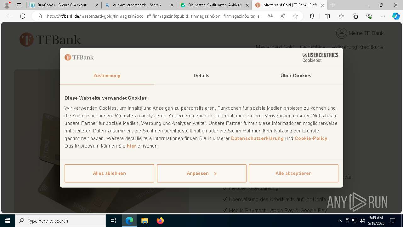Close the BuyGoods tab

pos(97,5)
